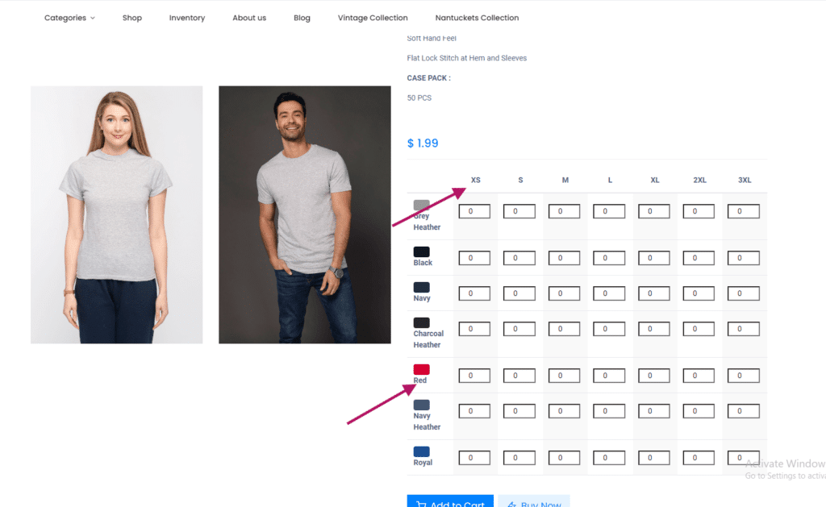The width and height of the screenshot is (826, 507).
Task: Click the Add to Cart button
Action: (450, 502)
